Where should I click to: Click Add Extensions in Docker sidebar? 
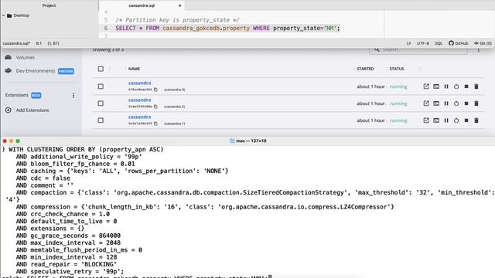(32, 110)
